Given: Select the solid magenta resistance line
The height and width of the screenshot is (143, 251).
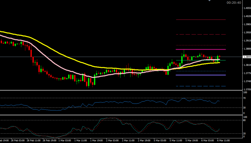Looking at the screenshot, I should click(x=201, y=50).
